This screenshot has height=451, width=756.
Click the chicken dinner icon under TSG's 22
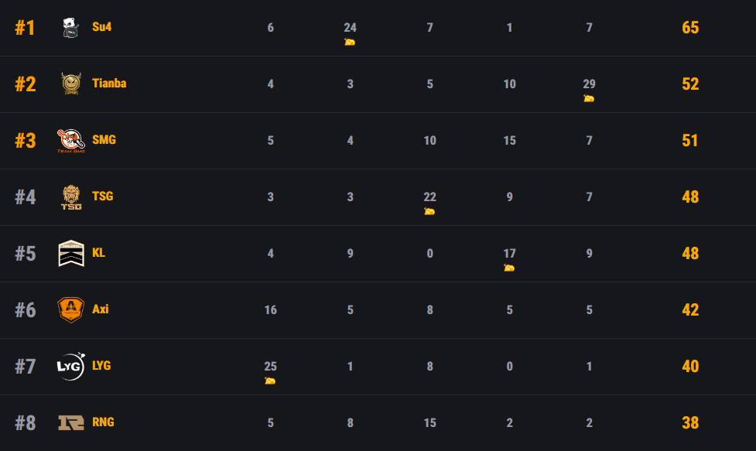(429, 211)
